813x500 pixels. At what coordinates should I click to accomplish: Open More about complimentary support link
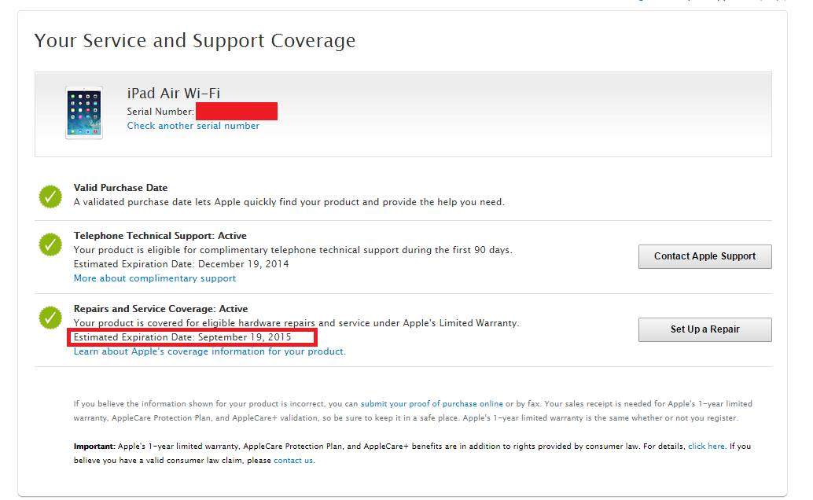pyautogui.click(x=155, y=278)
